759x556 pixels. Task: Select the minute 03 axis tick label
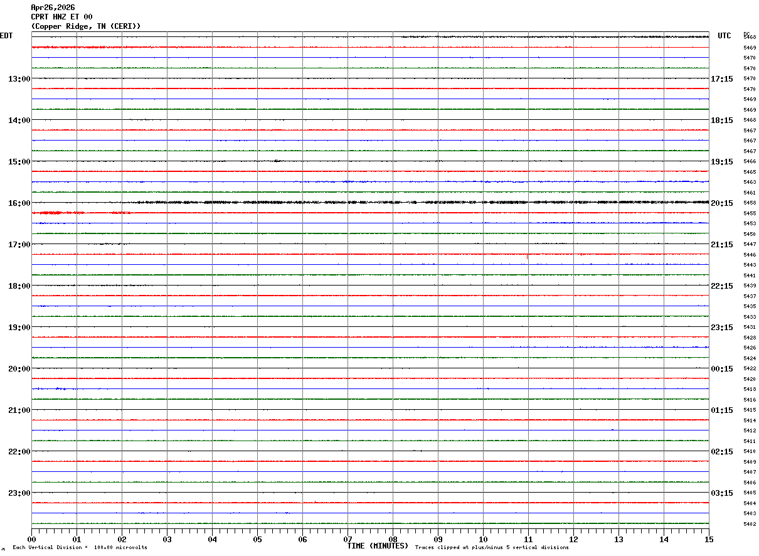click(x=167, y=539)
